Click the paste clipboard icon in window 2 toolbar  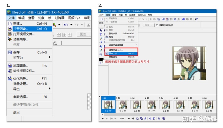click(159, 19)
